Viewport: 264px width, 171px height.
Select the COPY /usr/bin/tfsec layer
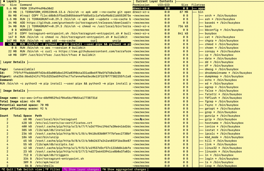pos(66,55)
